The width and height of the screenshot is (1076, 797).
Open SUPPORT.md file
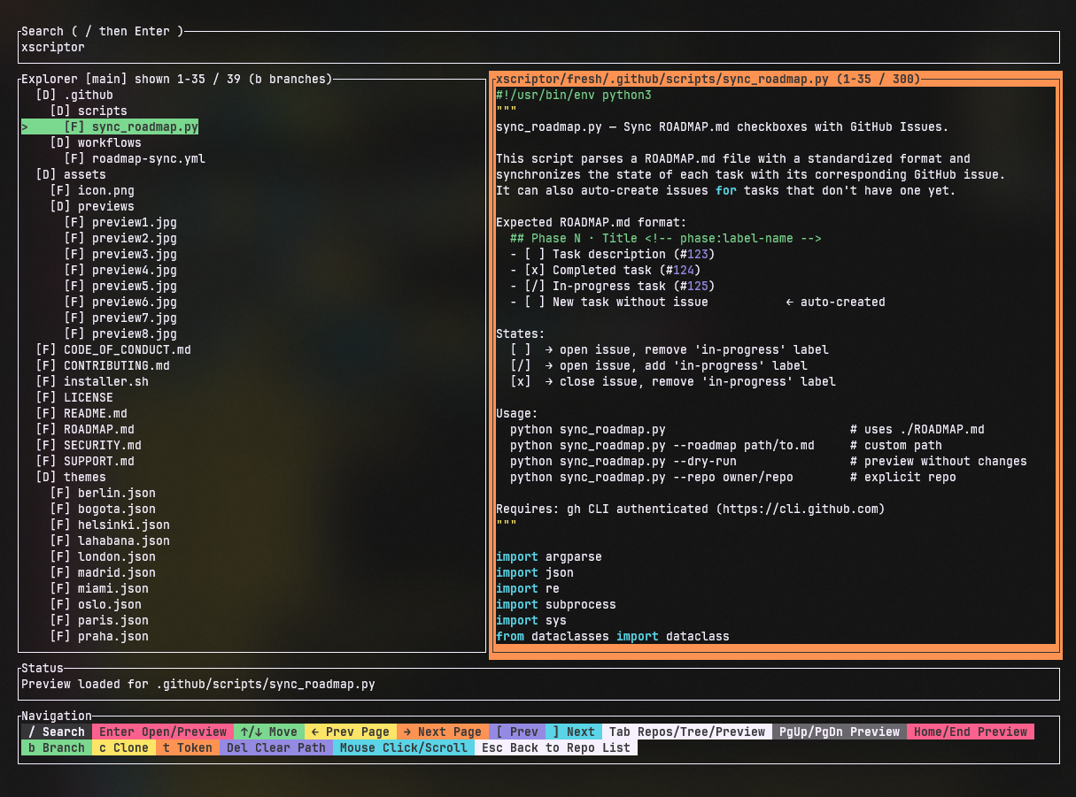(x=85, y=461)
